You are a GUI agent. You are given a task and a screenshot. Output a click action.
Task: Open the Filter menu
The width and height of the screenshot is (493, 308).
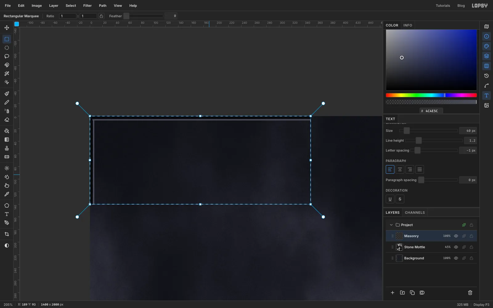pyautogui.click(x=88, y=6)
